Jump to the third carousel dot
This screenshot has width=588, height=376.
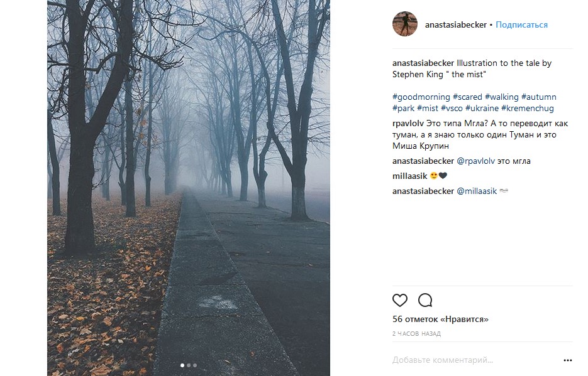coord(195,365)
